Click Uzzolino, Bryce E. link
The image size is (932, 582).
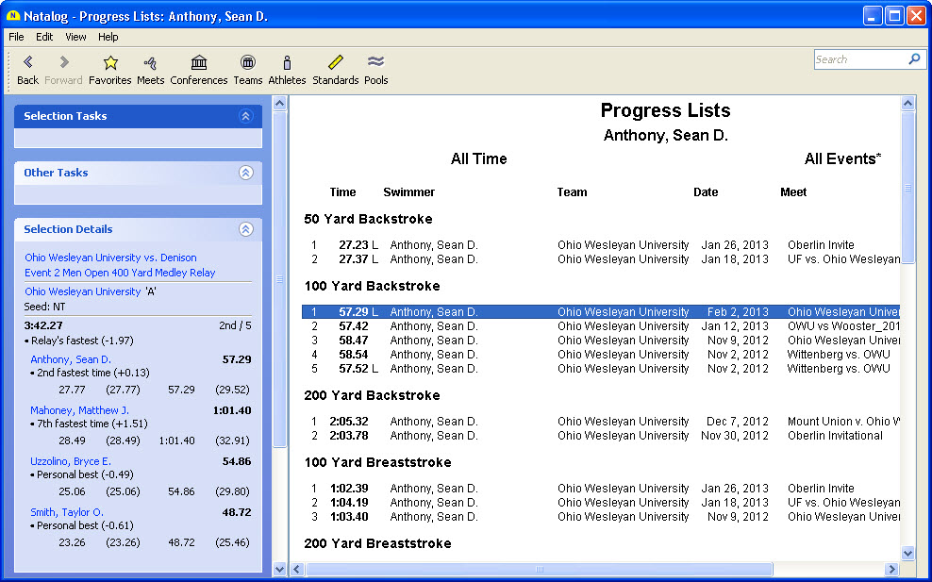pyautogui.click(x=70, y=461)
